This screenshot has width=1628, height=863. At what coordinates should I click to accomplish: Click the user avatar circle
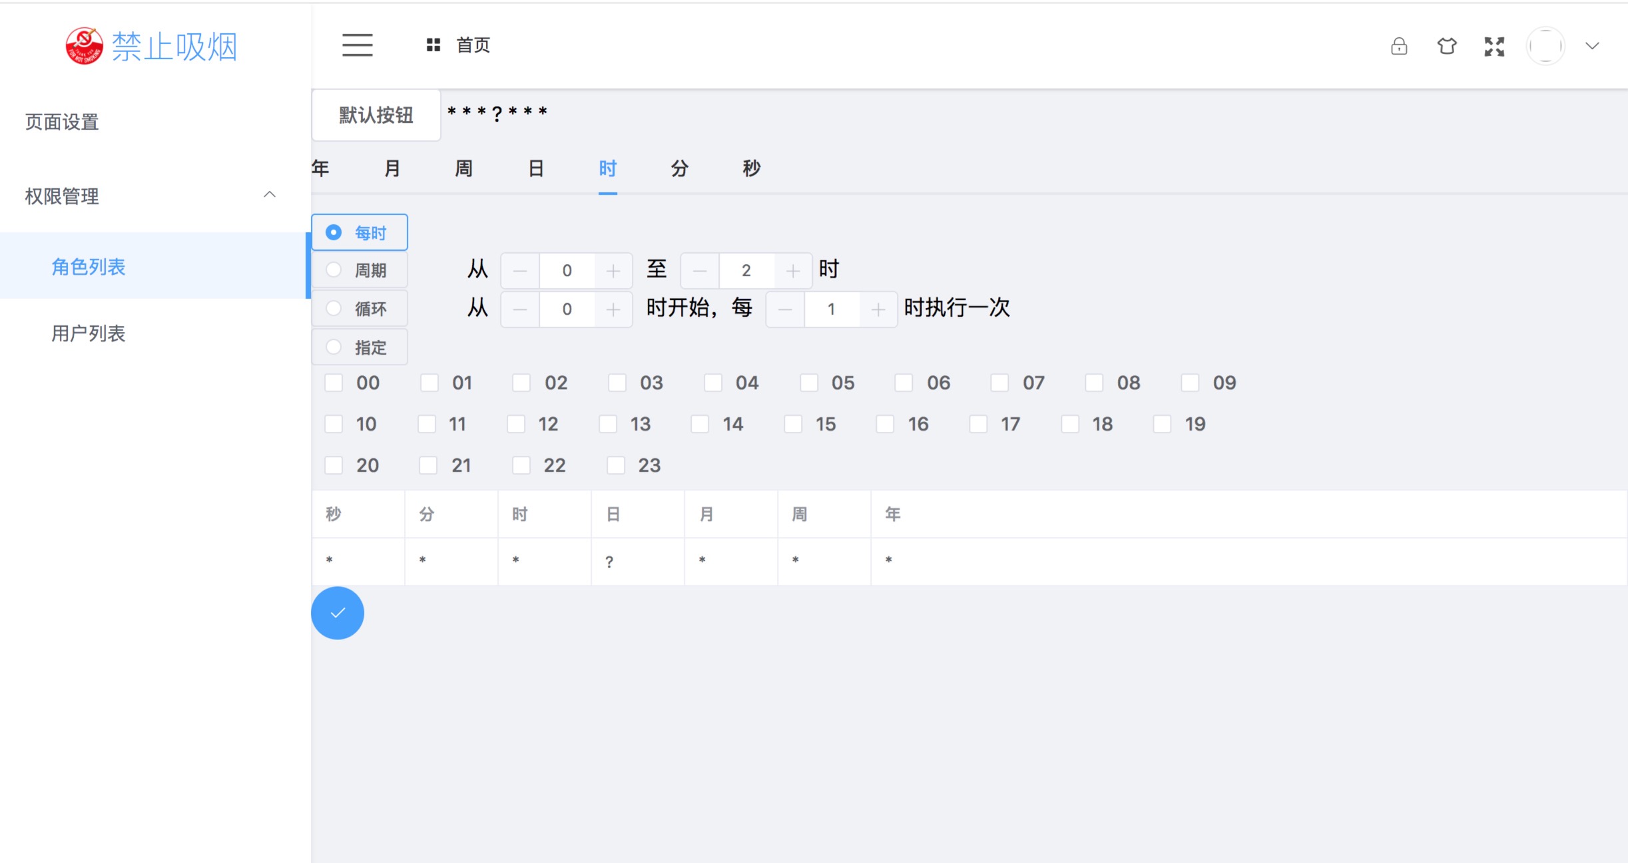(x=1545, y=46)
